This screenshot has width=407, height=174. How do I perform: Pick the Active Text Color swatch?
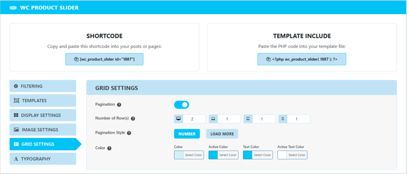click(282, 155)
